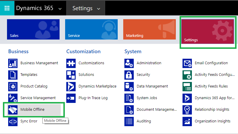Open the Sales tile

point(33,29)
